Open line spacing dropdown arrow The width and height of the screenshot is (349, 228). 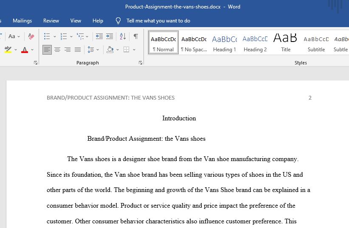coord(98,50)
